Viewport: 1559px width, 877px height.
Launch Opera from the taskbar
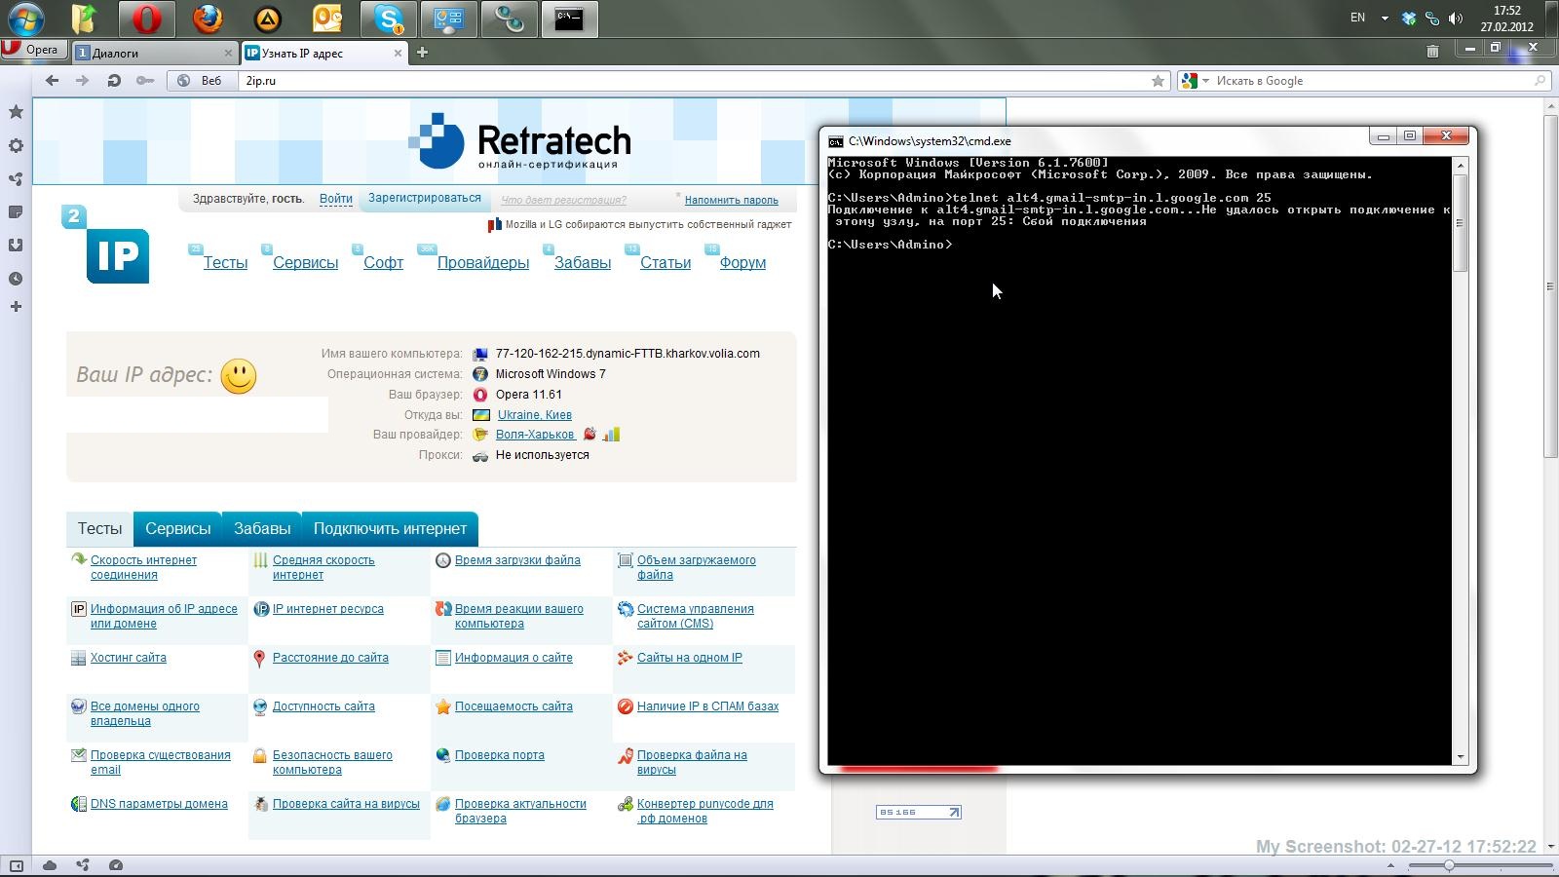[x=147, y=19]
